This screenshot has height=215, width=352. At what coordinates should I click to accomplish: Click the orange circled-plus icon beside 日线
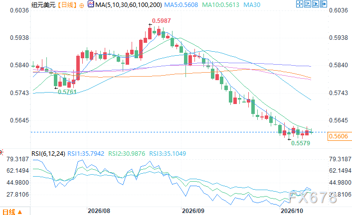[82, 5]
